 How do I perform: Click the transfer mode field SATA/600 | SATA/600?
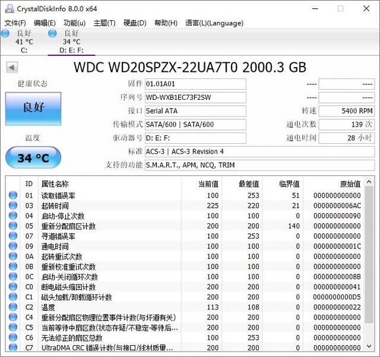coord(195,125)
